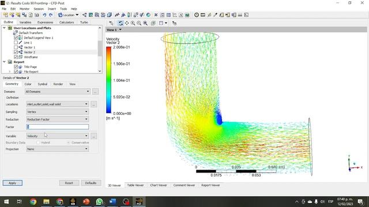Open the Projection dropdown
The width and height of the screenshot is (369, 207).
pos(57,149)
